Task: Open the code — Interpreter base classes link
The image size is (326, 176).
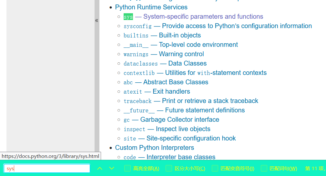Action: [x=169, y=157]
